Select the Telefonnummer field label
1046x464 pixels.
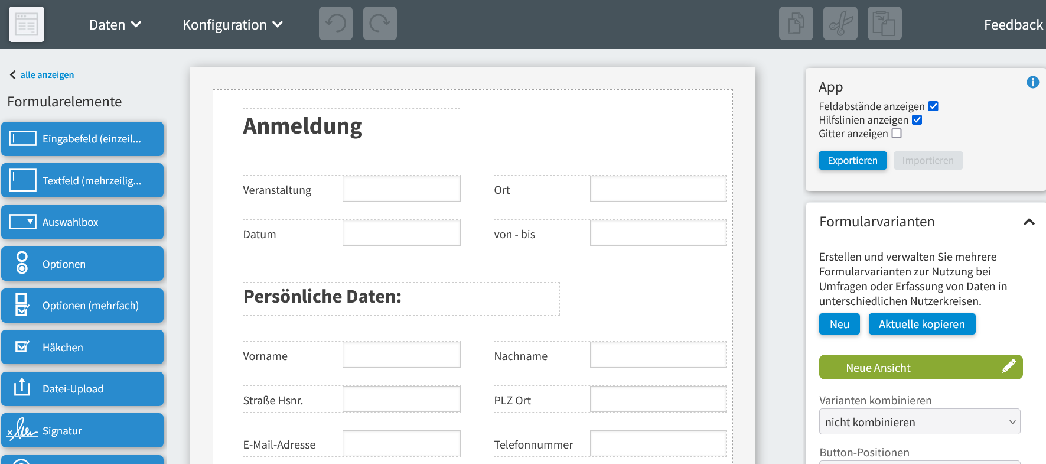(x=533, y=445)
